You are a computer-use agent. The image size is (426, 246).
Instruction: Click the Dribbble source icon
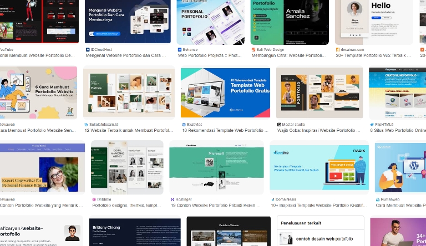94,199
